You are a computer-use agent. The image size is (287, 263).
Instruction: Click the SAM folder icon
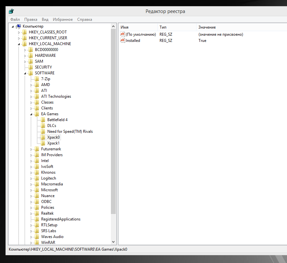(31, 61)
